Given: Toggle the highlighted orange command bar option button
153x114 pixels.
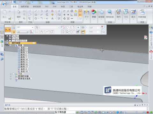Looking at the screenshot, I should pyautogui.click(x=83, y=32).
